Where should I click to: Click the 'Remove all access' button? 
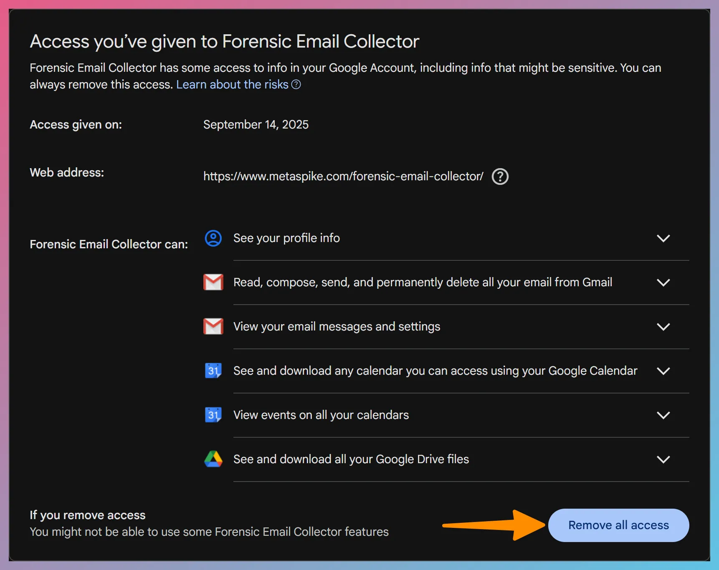coord(618,525)
